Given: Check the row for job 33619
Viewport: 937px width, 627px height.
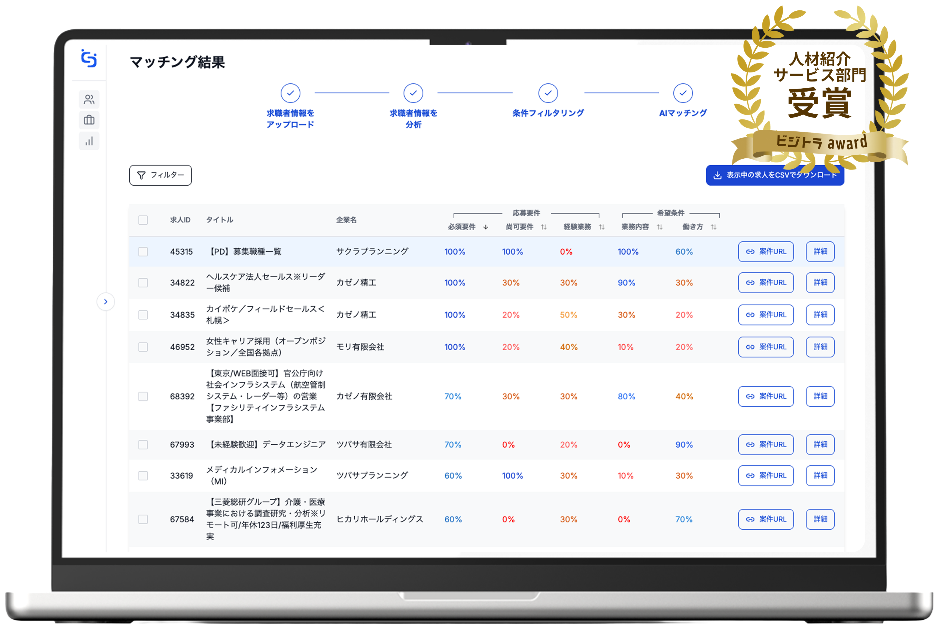Looking at the screenshot, I should point(143,475).
